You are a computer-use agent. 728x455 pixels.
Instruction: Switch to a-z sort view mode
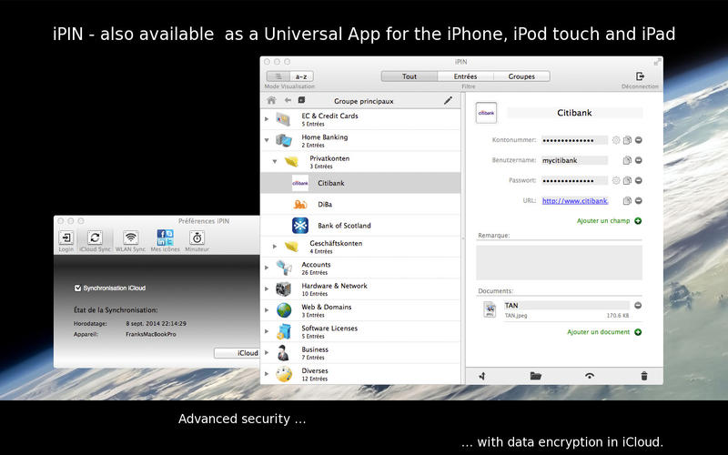pyautogui.click(x=301, y=76)
